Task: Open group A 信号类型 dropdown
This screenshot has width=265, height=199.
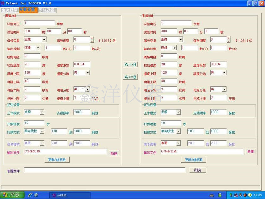Action: tap(44, 40)
